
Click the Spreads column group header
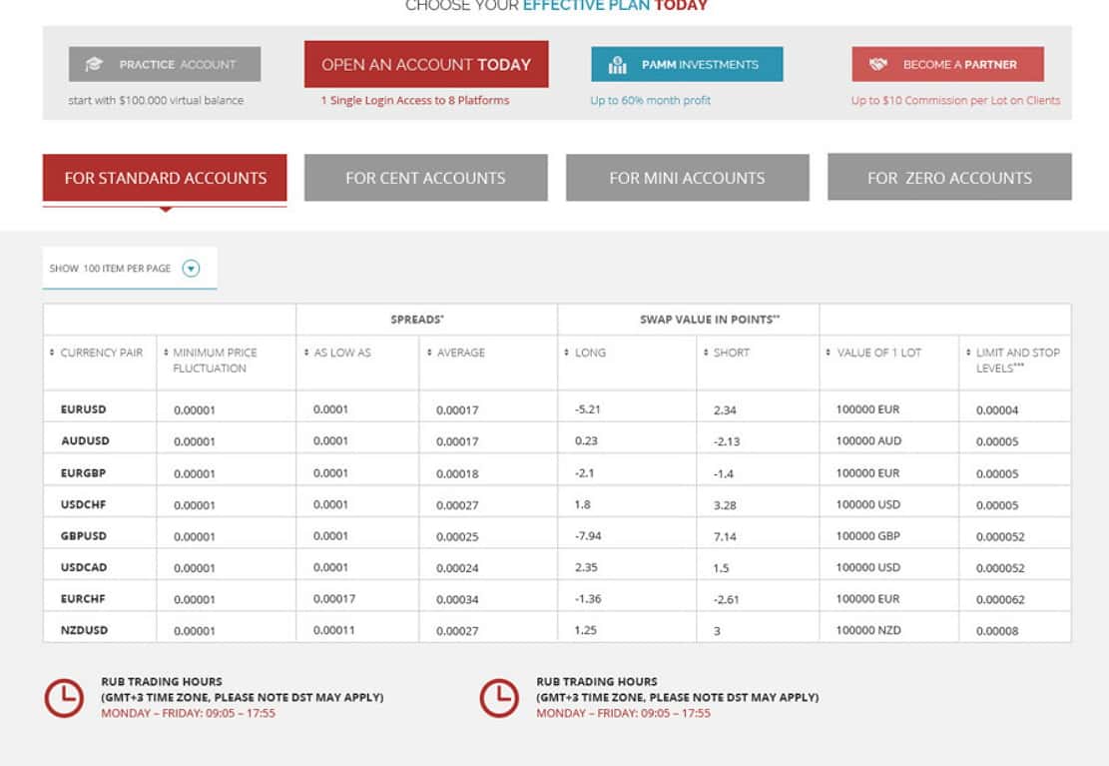[417, 320]
